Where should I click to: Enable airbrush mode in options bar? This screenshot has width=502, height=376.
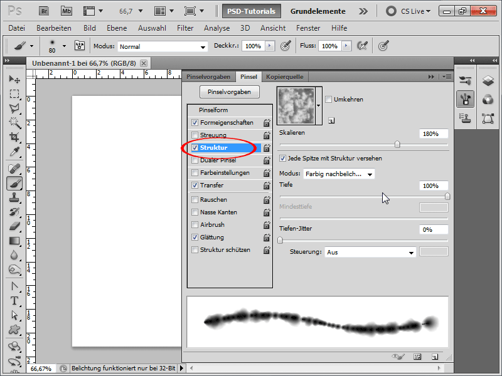[x=362, y=46]
